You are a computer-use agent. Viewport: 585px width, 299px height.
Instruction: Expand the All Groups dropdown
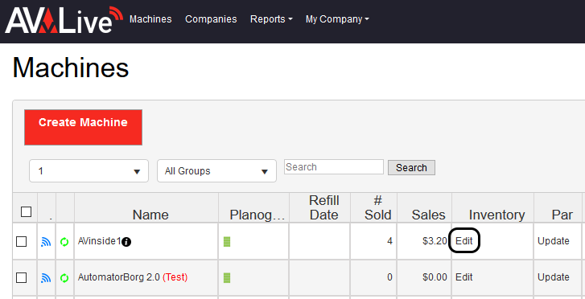click(216, 171)
